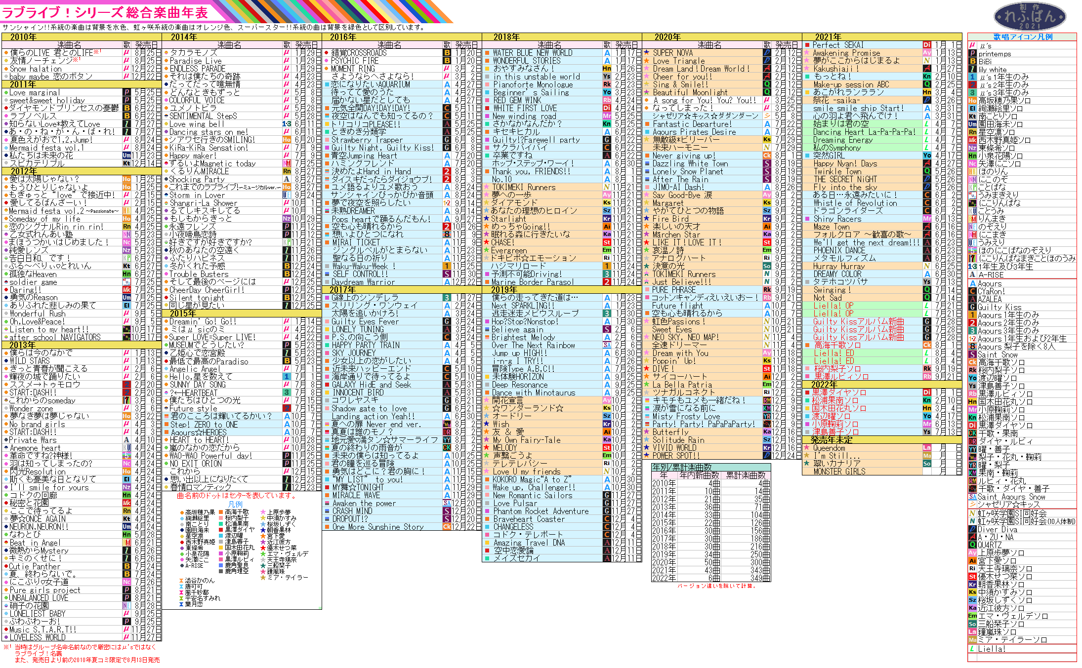Viewport: 1082px width, 668px height.
Task: Click the CYaRon! legend icon
Action: point(972,291)
